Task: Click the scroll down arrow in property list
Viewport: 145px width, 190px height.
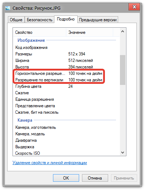Action: (122, 153)
